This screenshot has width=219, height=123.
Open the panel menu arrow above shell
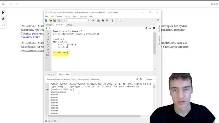(155, 73)
